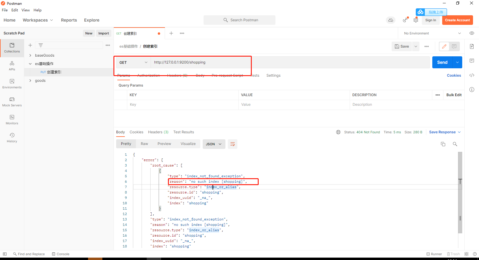Click the network globe icon near Status
This screenshot has height=260, width=479.
(338, 132)
